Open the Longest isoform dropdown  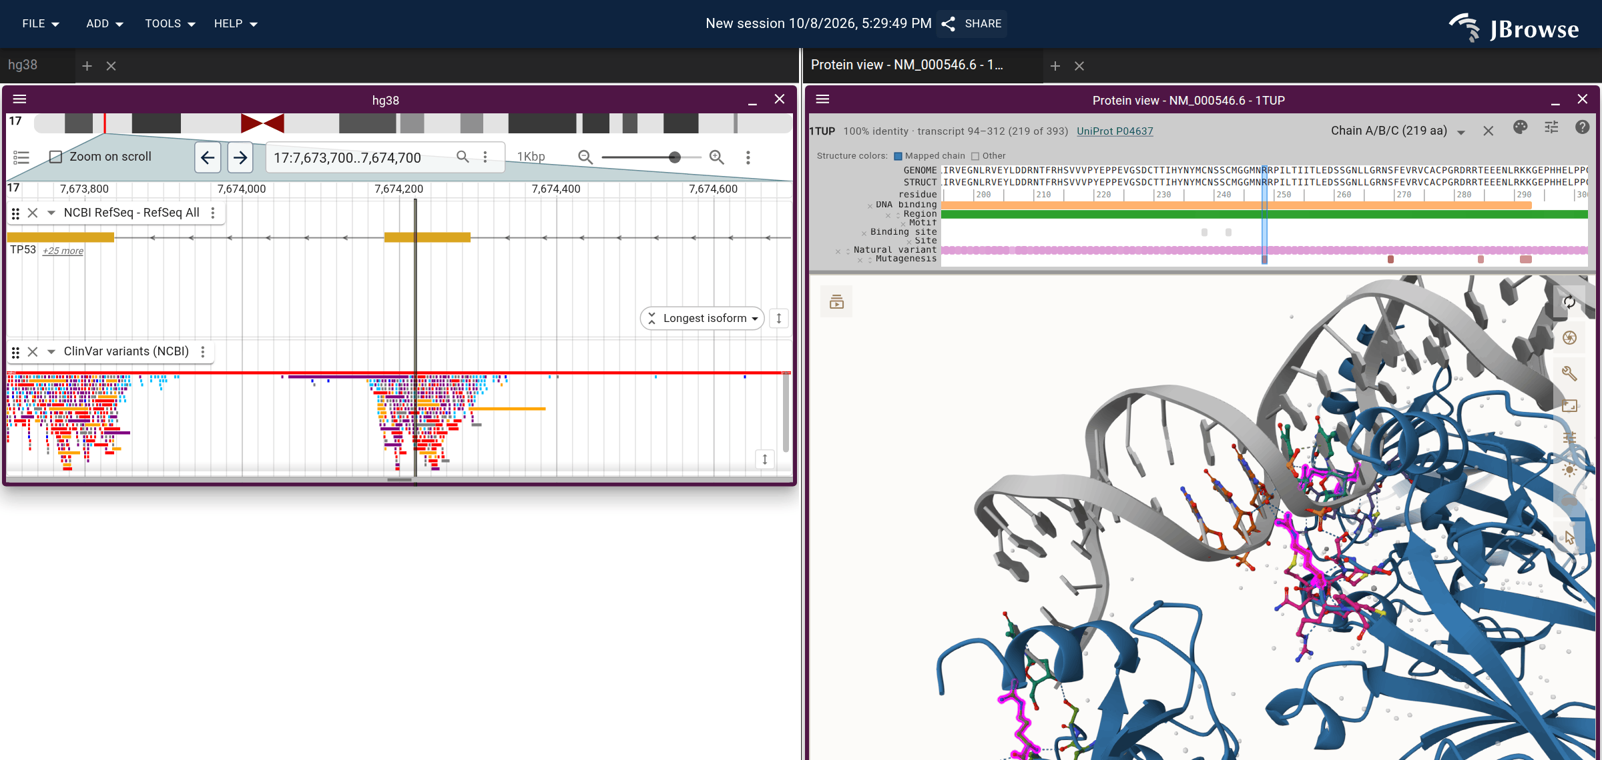click(x=702, y=319)
